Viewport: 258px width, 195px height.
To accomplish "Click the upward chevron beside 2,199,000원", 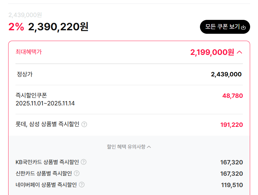I will pos(238,52).
